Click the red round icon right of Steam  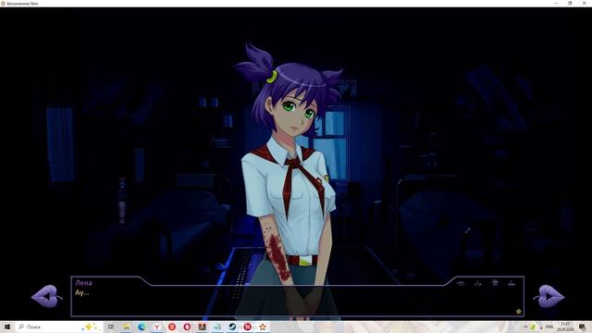(248, 327)
